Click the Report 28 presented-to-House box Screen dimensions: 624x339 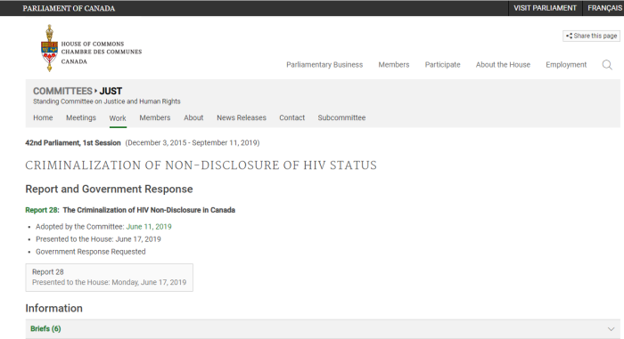click(x=109, y=278)
